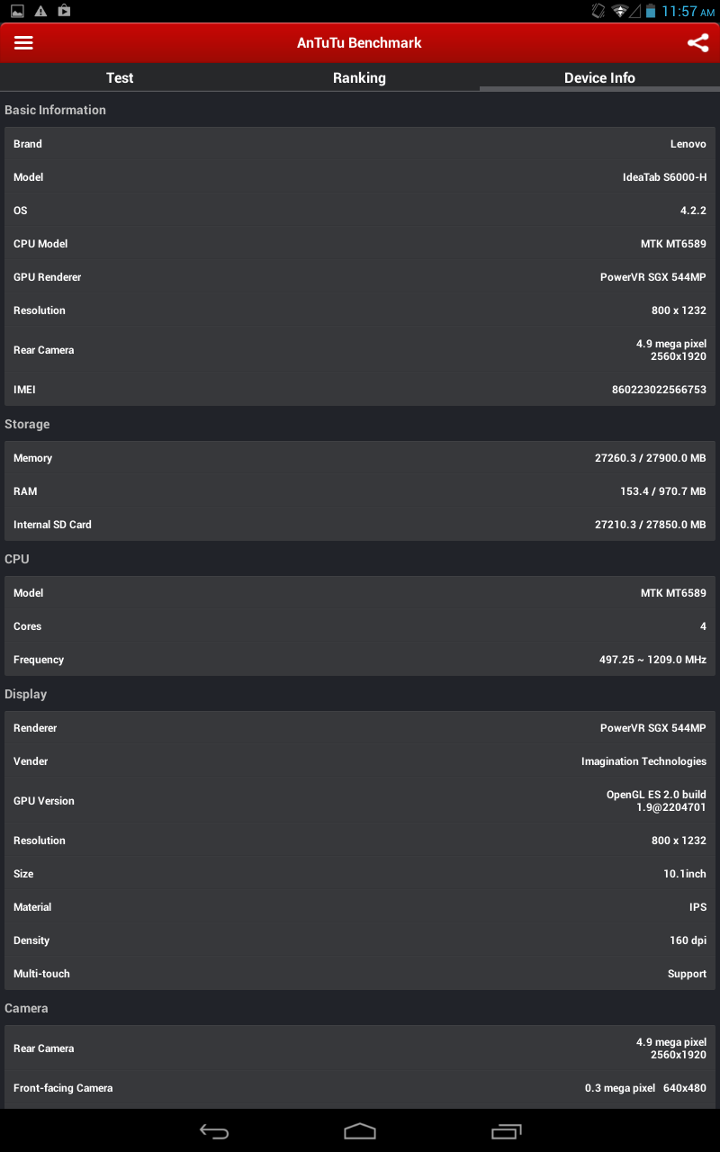The height and width of the screenshot is (1152, 720).
Task: Tap the CPU Frequency row
Action: tap(360, 660)
